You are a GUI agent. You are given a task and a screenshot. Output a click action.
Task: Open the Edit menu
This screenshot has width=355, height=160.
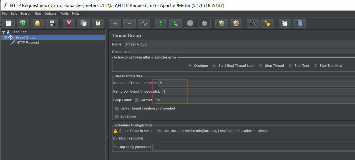pos(14,14)
